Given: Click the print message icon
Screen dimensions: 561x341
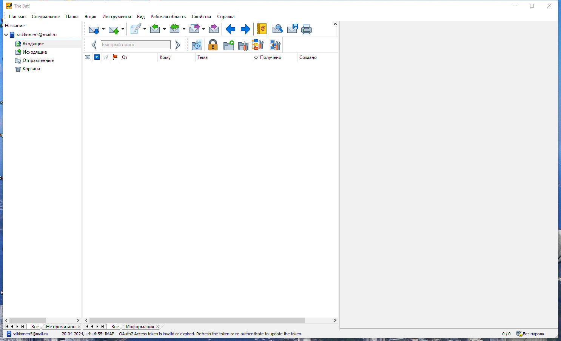Looking at the screenshot, I should pyautogui.click(x=306, y=29).
